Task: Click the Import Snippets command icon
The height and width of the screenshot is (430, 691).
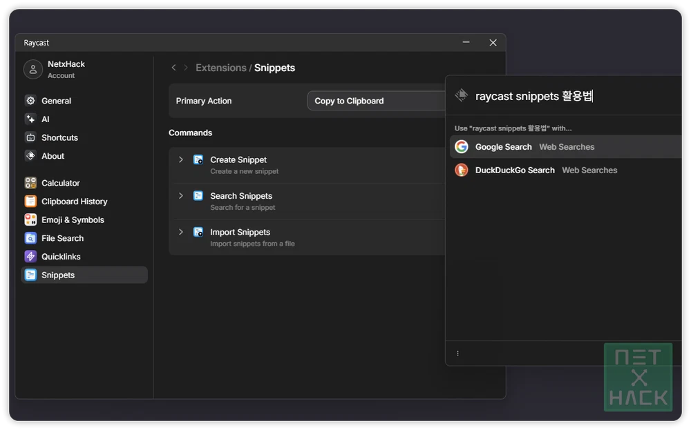Action: pos(198,232)
